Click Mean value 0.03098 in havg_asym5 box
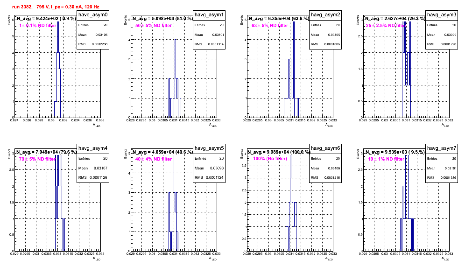This screenshot has height=267, width=465. [217, 168]
